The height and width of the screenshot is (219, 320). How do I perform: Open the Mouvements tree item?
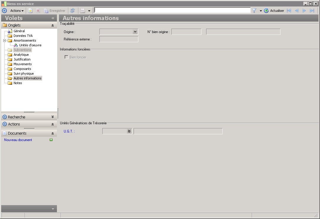(x=23, y=64)
